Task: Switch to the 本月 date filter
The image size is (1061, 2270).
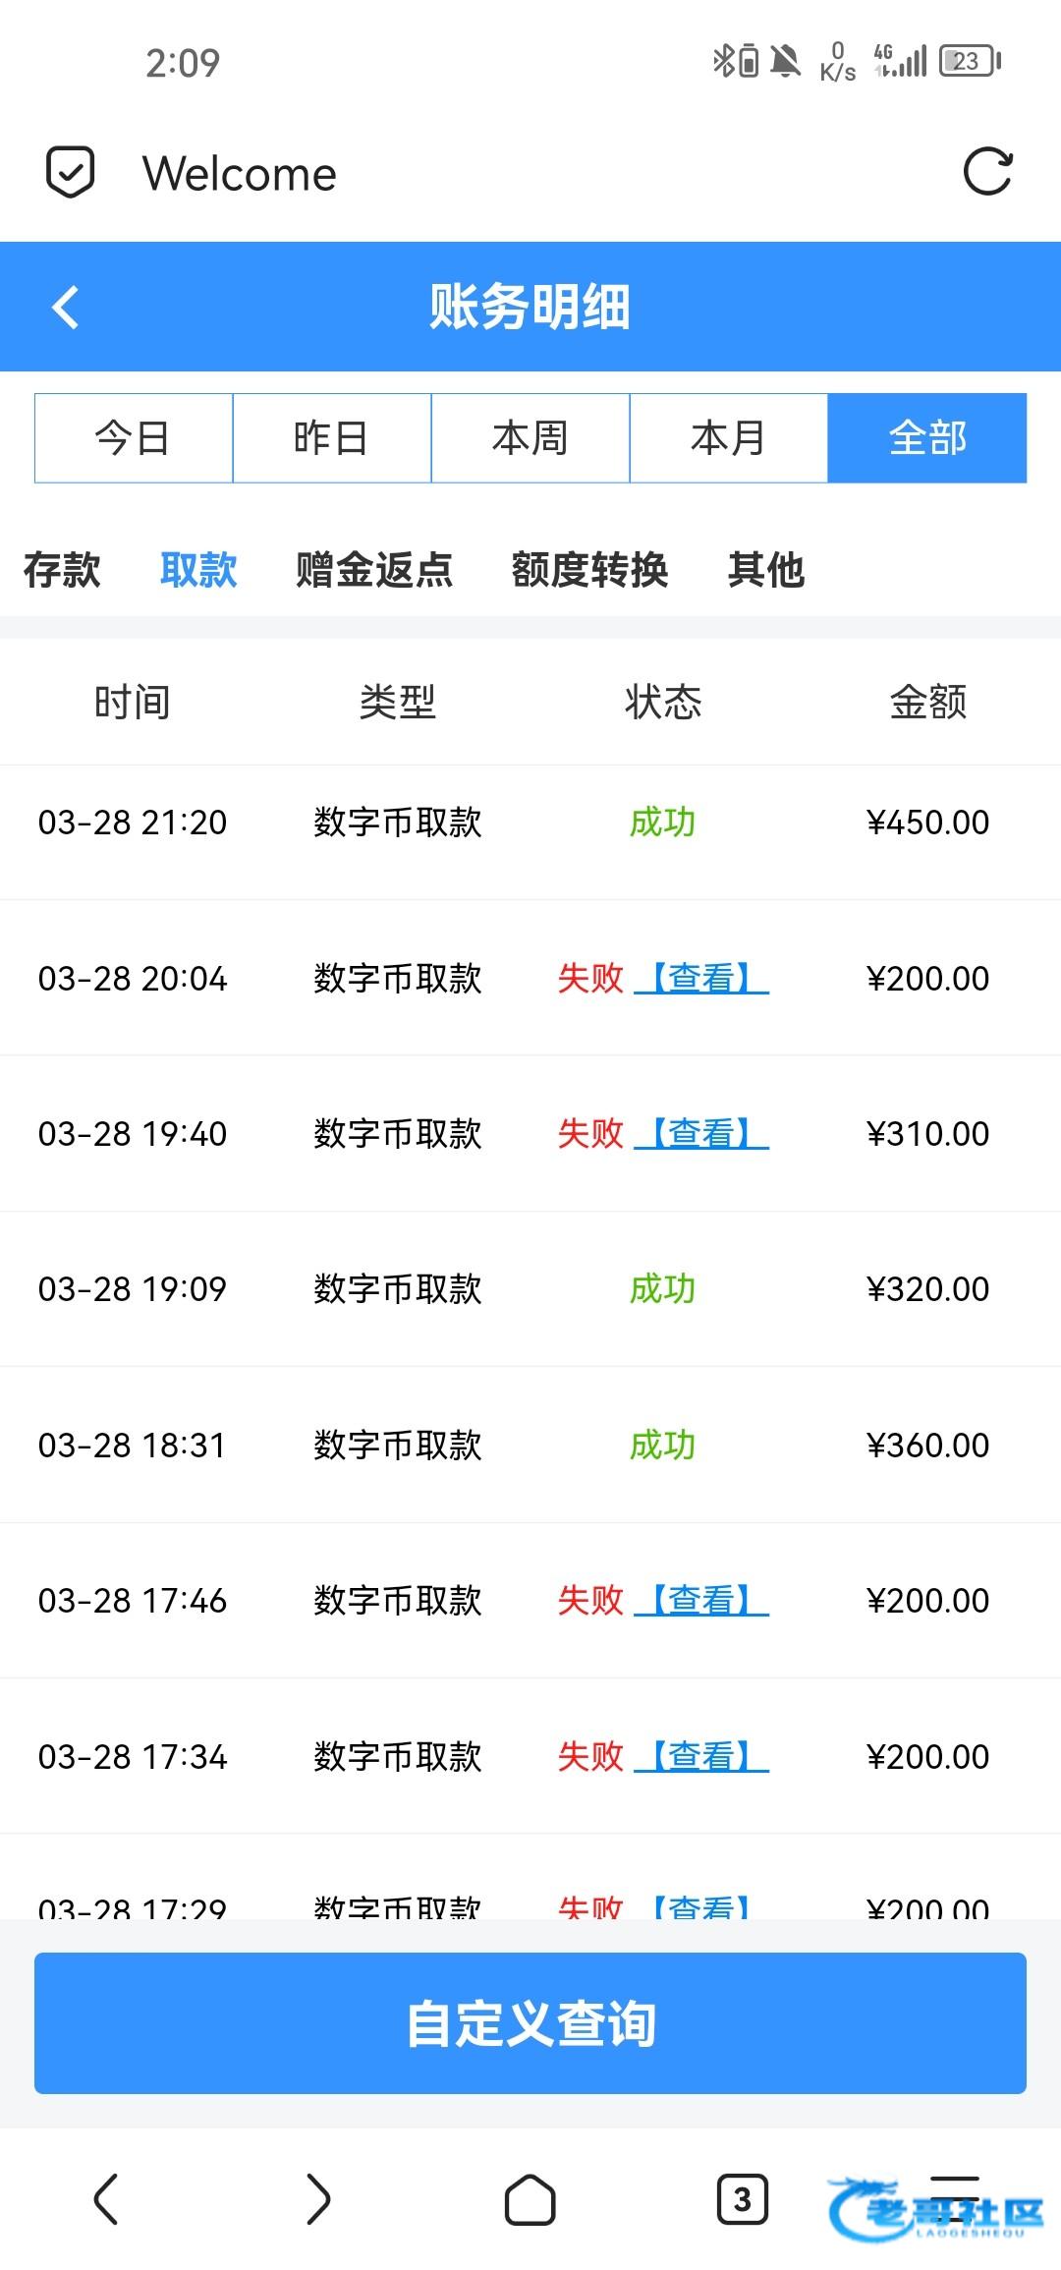Action: click(729, 438)
